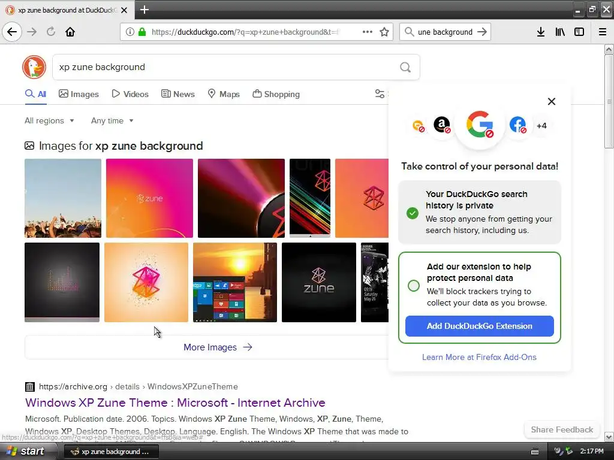
Task: Switch to the Videos tab
Action: [130, 94]
